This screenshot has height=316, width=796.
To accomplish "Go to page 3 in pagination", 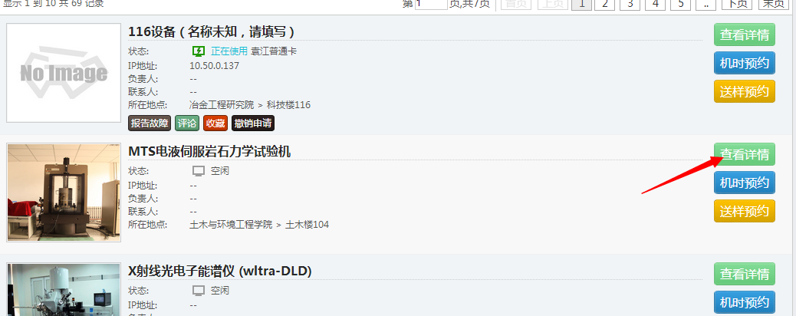I will pyautogui.click(x=630, y=4).
